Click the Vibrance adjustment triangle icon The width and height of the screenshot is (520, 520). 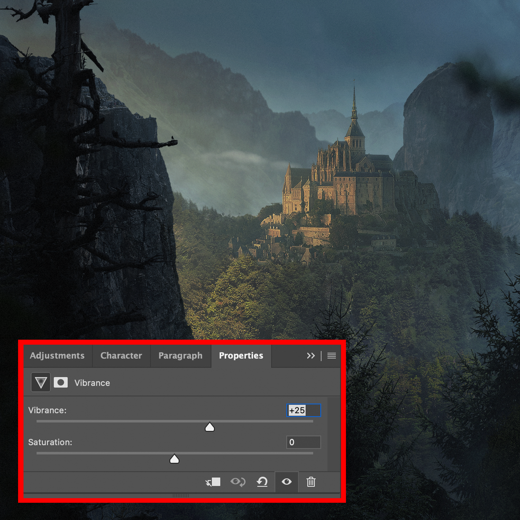[41, 383]
